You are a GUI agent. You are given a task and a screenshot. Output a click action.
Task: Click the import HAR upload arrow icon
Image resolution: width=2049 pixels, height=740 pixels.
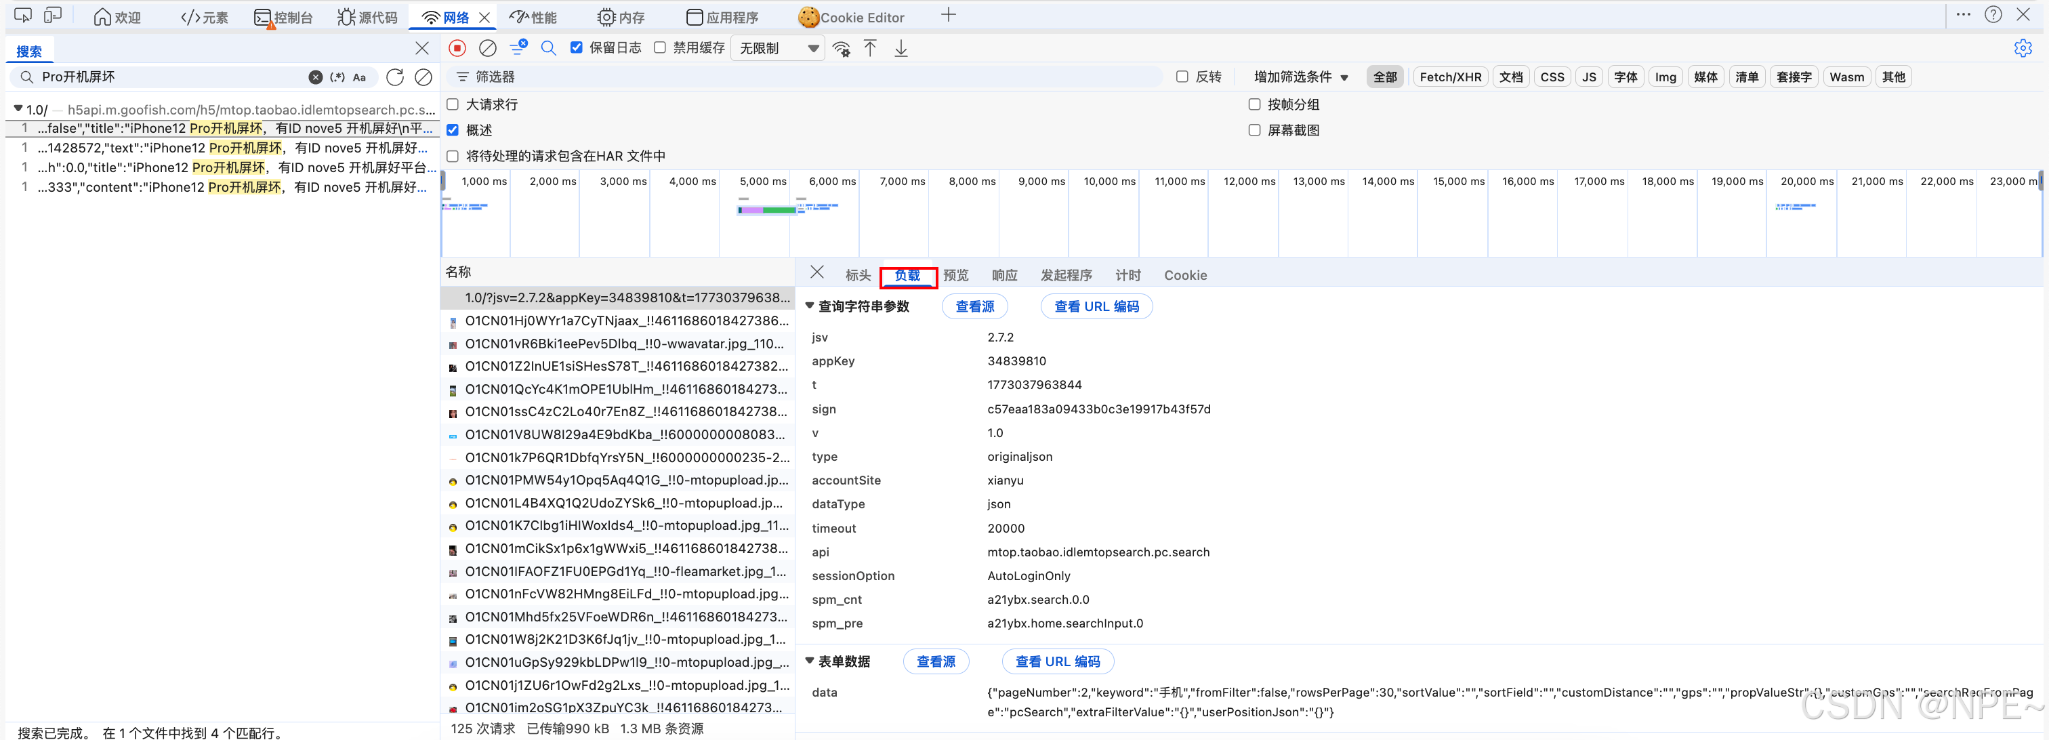pyautogui.click(x=870, y=49)
